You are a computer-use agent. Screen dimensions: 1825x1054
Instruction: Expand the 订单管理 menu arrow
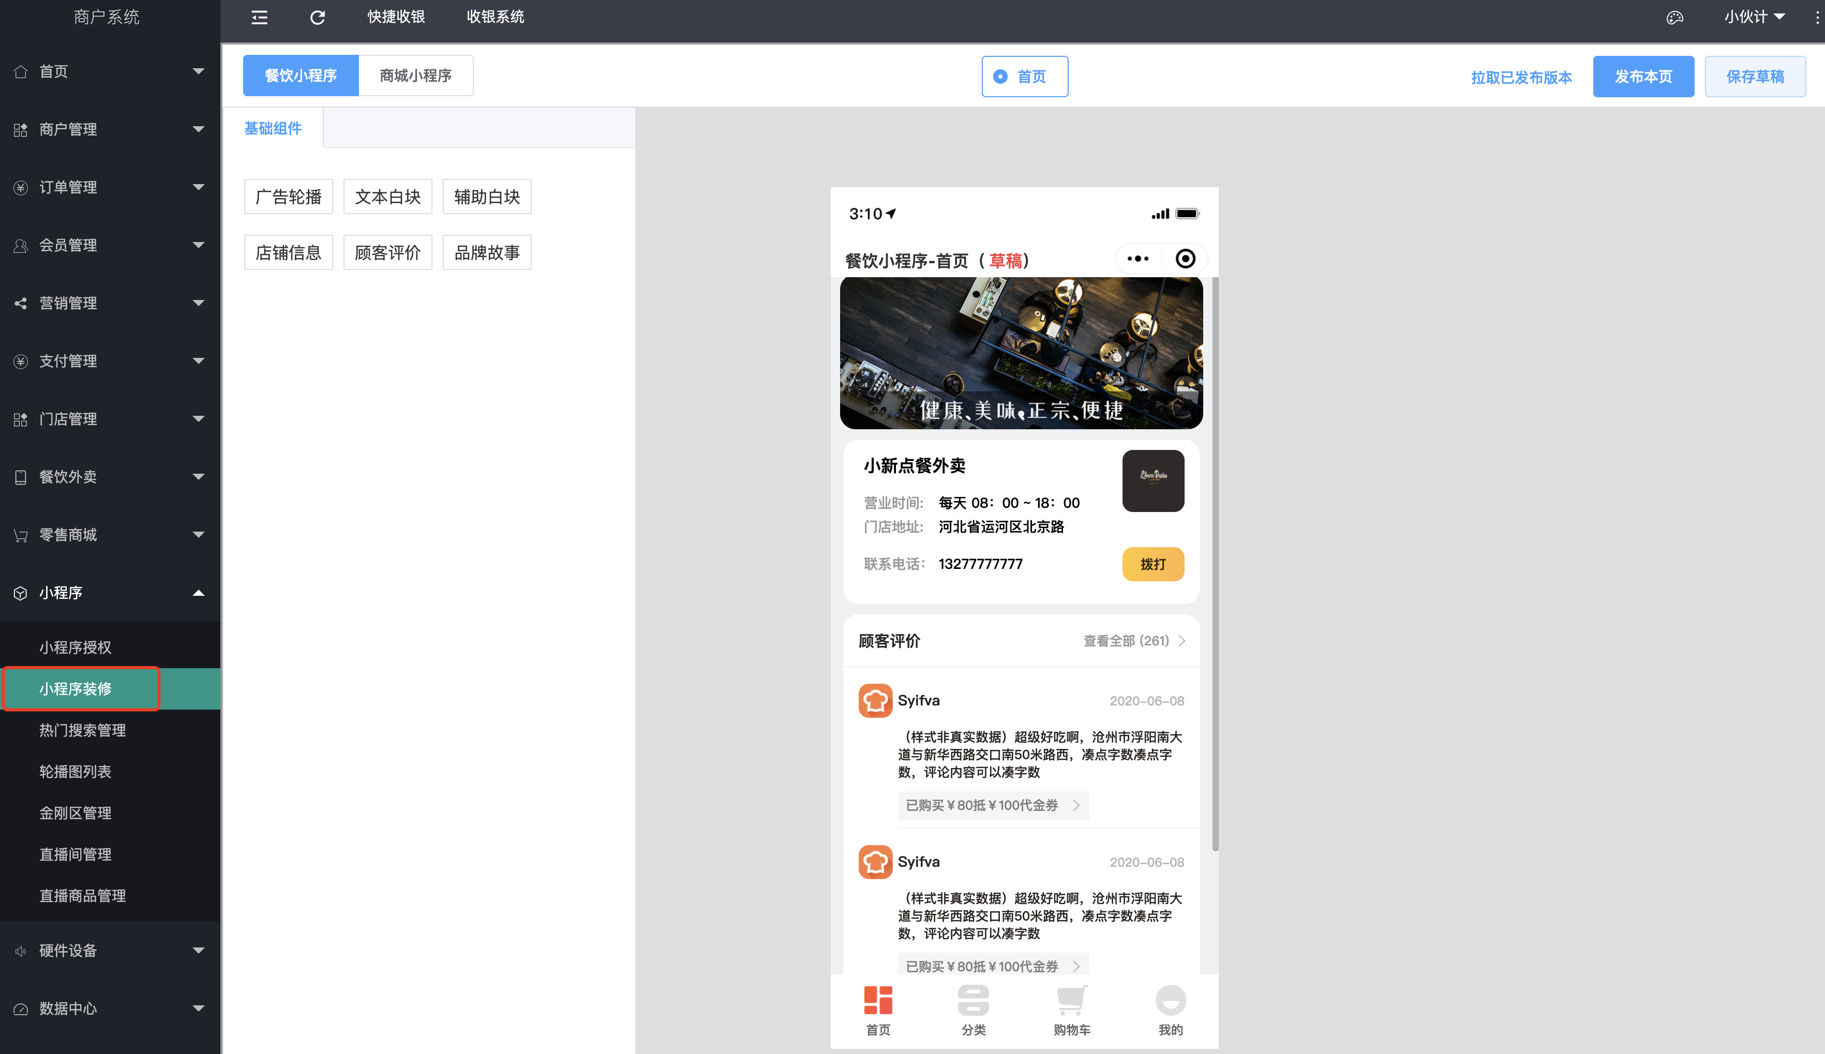point(198,187)
